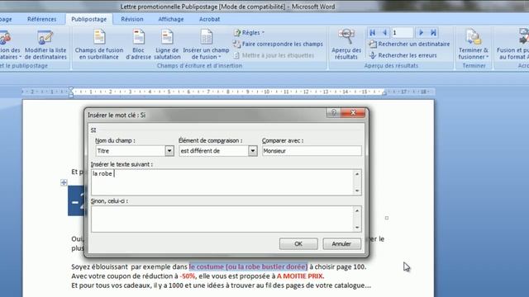Click the text 'A MOITIE PRIX'
Screen dimensions: 529x297
click(300, 276)
